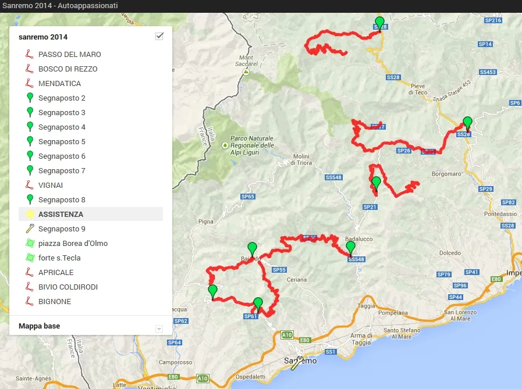The image size is (522, 389).
Task: Toggle the sanremo 2014 layer checkbox
Action: pyautogui.click(x=159, y=37)
